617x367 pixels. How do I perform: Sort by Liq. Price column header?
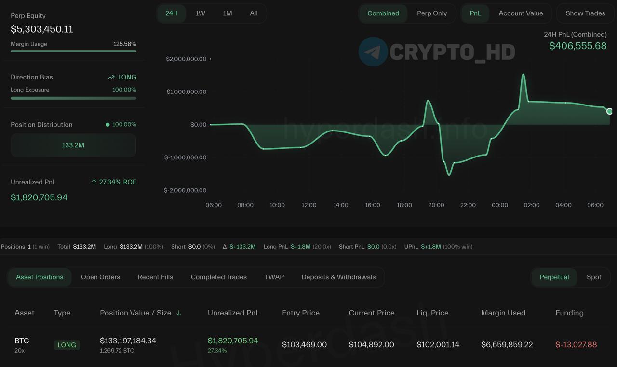click(432, 313)
